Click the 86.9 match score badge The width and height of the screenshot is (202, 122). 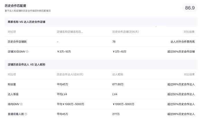click(x=190, y=8)
